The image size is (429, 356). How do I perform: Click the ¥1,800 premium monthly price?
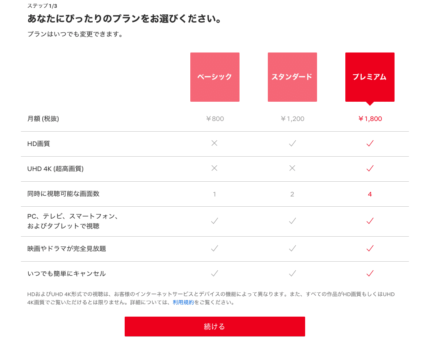[x=370, y=119]
